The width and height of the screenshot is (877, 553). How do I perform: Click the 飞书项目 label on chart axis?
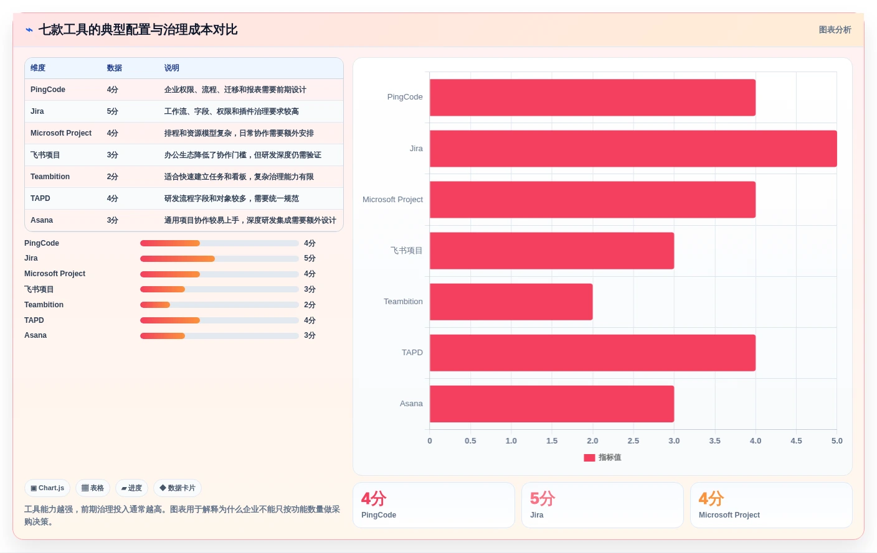[x=407, y=251]
